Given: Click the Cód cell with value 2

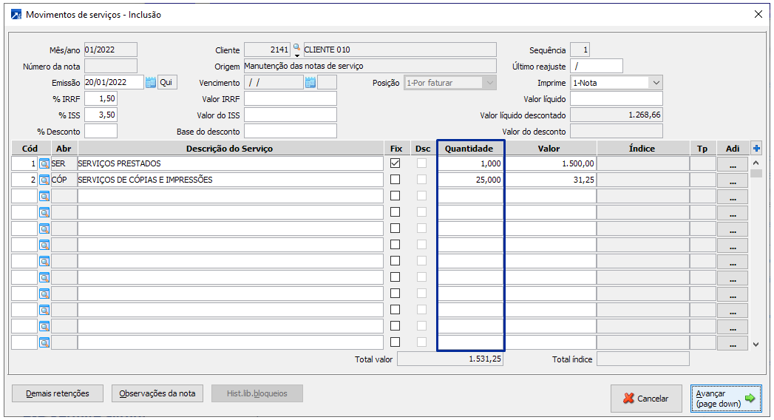Looking at the screenshot, I should coord(24,180).
